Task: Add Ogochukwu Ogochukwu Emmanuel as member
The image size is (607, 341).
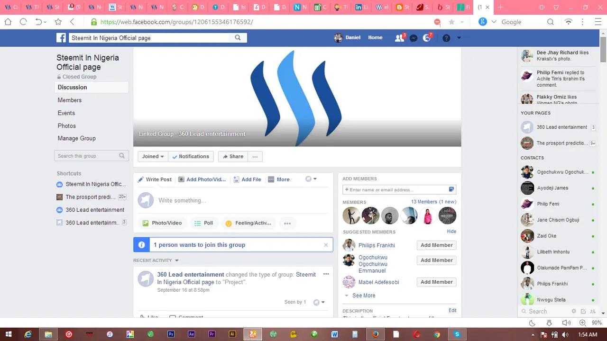Action: 436,260
